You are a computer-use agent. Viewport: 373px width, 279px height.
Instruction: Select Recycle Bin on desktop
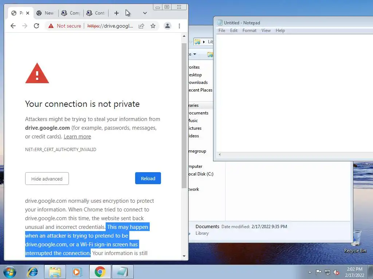[355, 242]
